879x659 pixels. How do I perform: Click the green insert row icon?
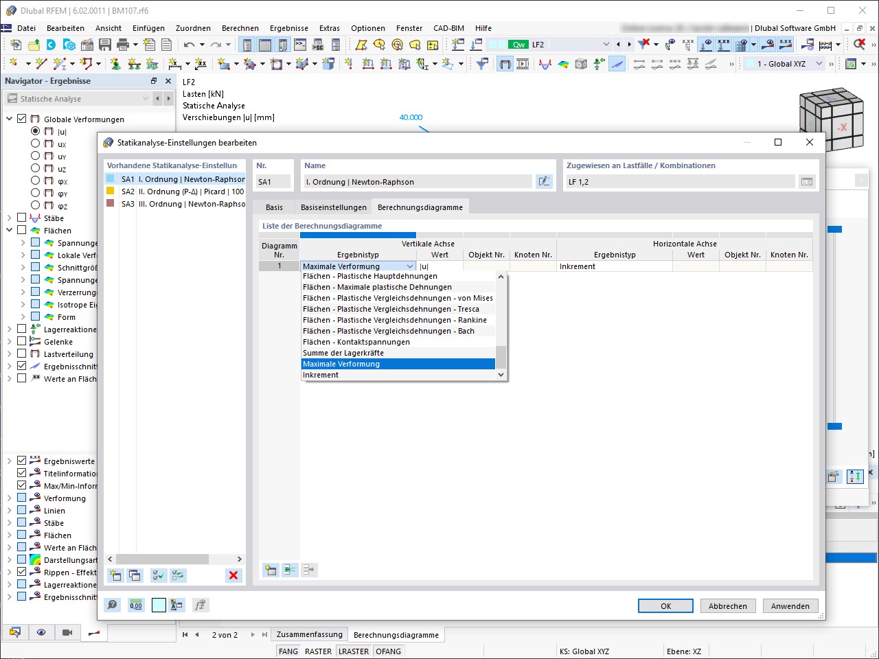[x=290, y=570]
